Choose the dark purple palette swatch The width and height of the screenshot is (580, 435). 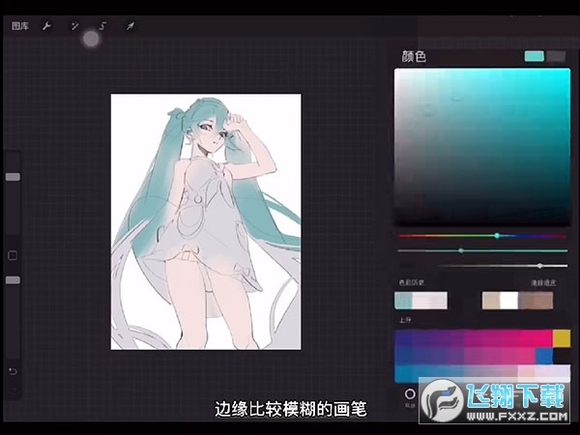403,339
